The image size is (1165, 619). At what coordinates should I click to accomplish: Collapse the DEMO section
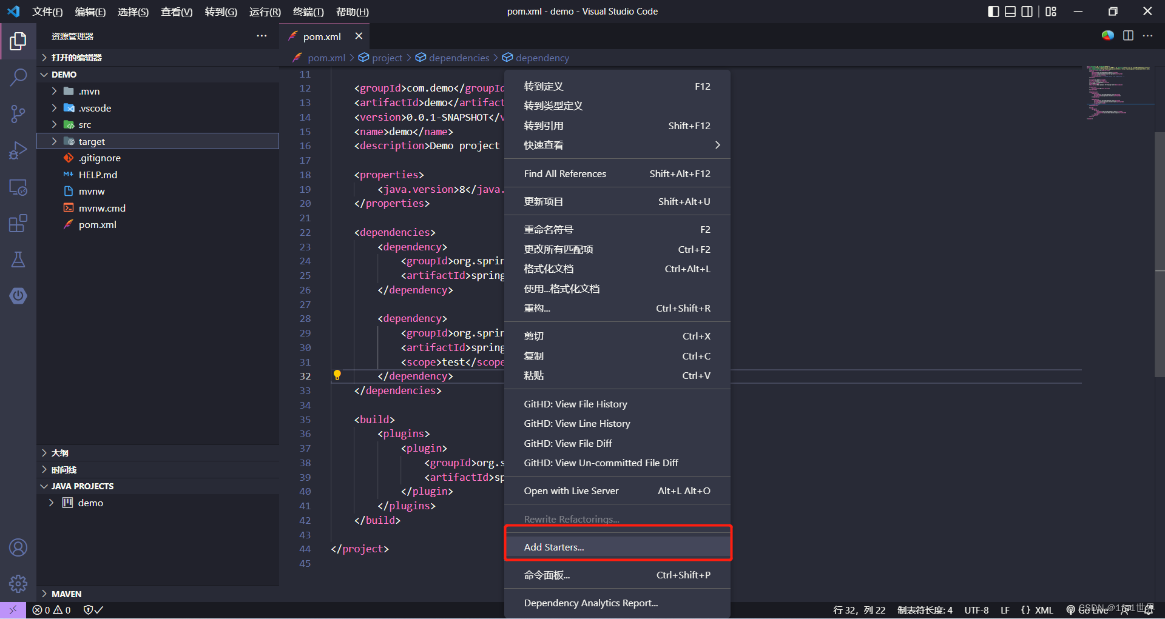[158, 74]
